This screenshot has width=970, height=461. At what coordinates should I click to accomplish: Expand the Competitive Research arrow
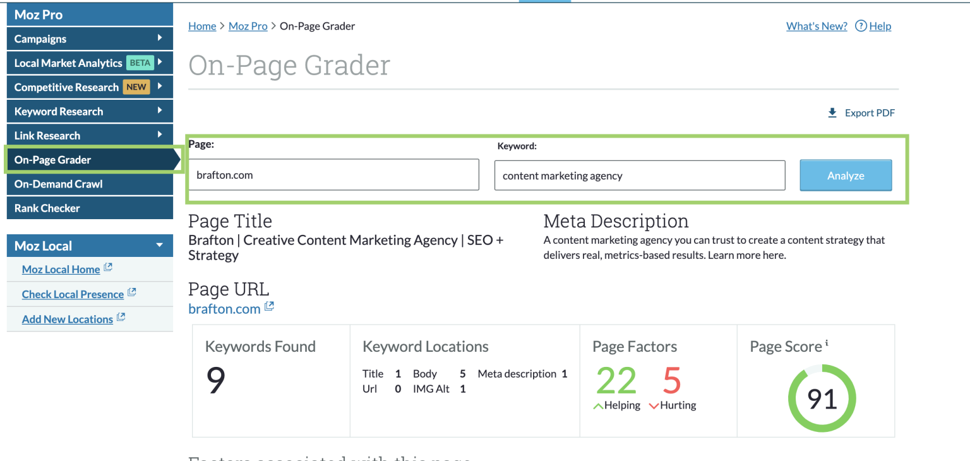[x=160, y=86]
